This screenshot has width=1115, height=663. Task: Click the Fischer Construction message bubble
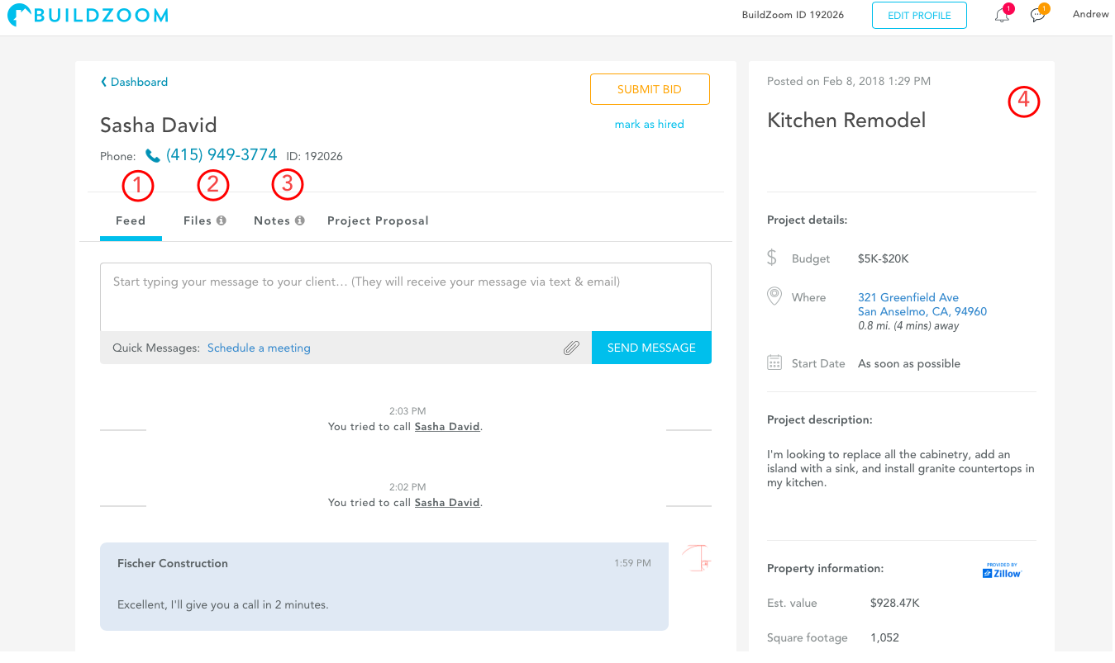(x=384, y=586)
